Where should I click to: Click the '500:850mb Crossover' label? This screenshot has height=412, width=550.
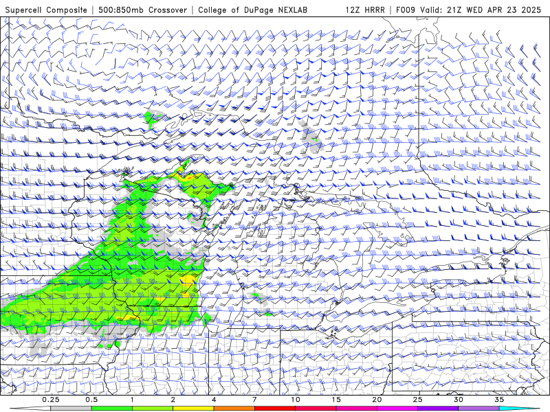(x=142, y=10)
